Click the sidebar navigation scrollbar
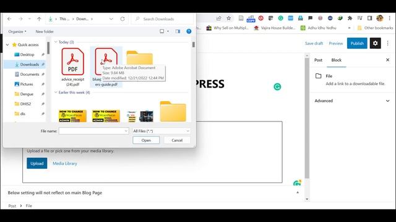Image resolution: width=396 pixels, height=222 pixels. click(48, 48)
